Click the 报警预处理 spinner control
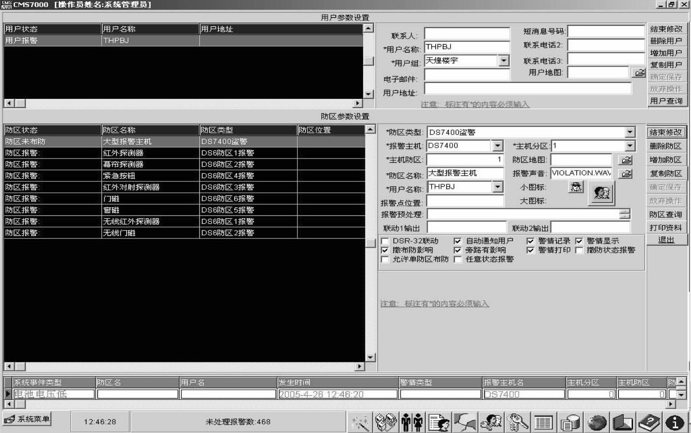 (625, 214)
